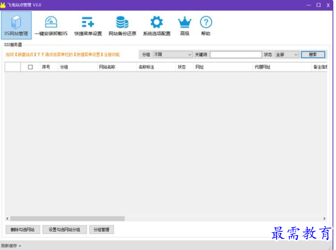This screenshot has width=336, height=250.
Task: Focus the 关键词 search input field
Action: [236, 54]
